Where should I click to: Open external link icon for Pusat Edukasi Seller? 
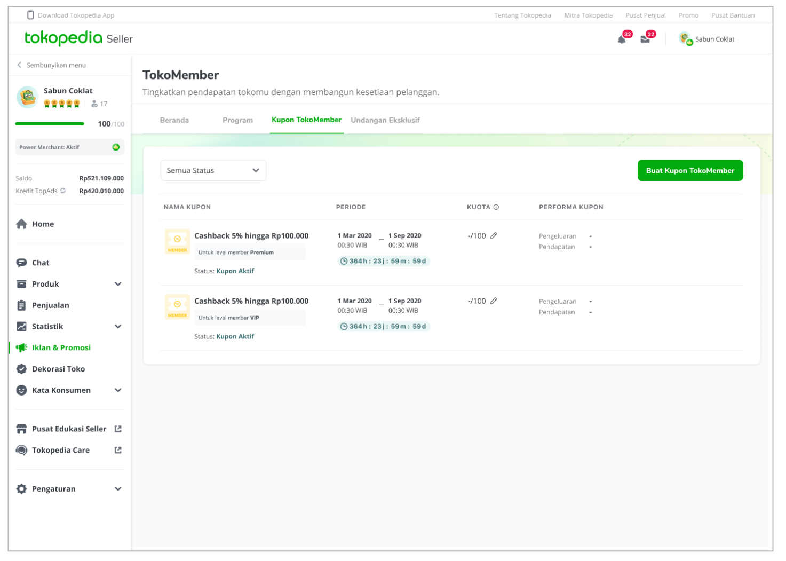pos(118,429)
